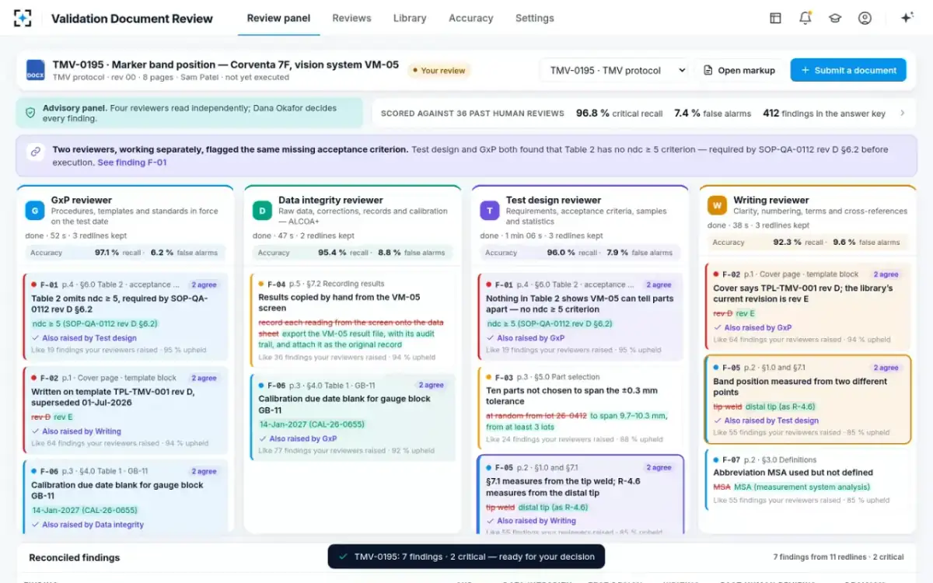Open the Settings tab
Screen dimensions: 933x583
(535, 18)
